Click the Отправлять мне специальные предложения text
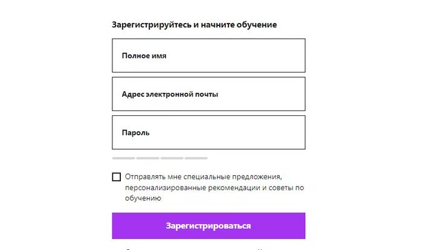The height and width of the screenshot is (250, 423). pos(204,177)
